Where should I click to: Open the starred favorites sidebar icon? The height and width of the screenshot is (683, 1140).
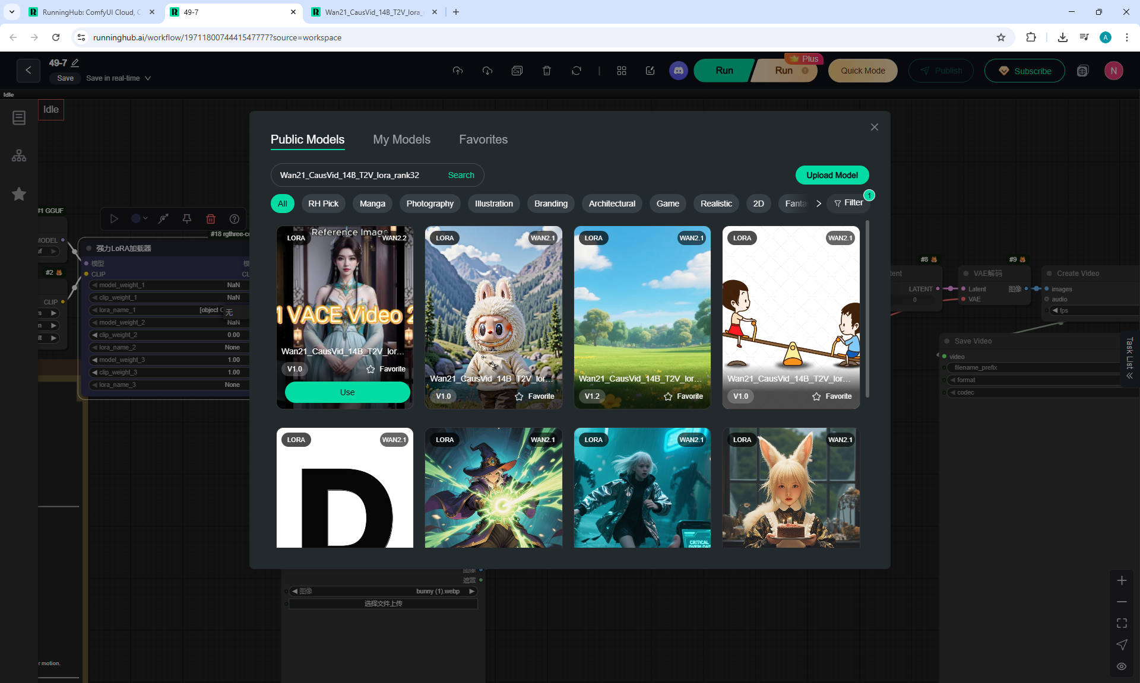pos(19,194)
